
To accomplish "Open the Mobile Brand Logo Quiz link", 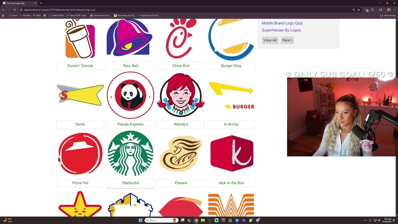I will point(282,23).
